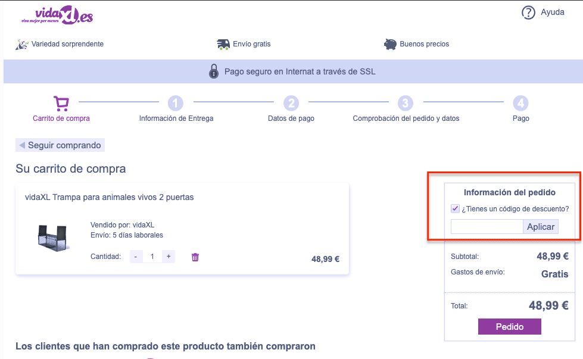The width and height of the screenshot is (583, 359).
Task: Increase the quantity with the plus button
Action: coord(169,257)
